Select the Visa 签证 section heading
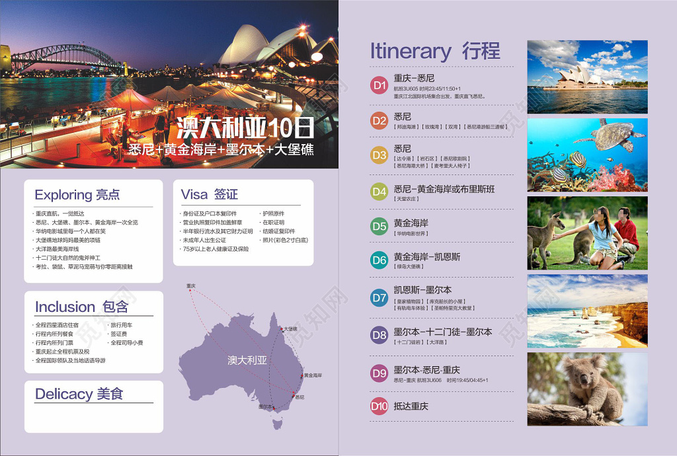The width and height of the screenshot is (677, 456). point(210,194)
